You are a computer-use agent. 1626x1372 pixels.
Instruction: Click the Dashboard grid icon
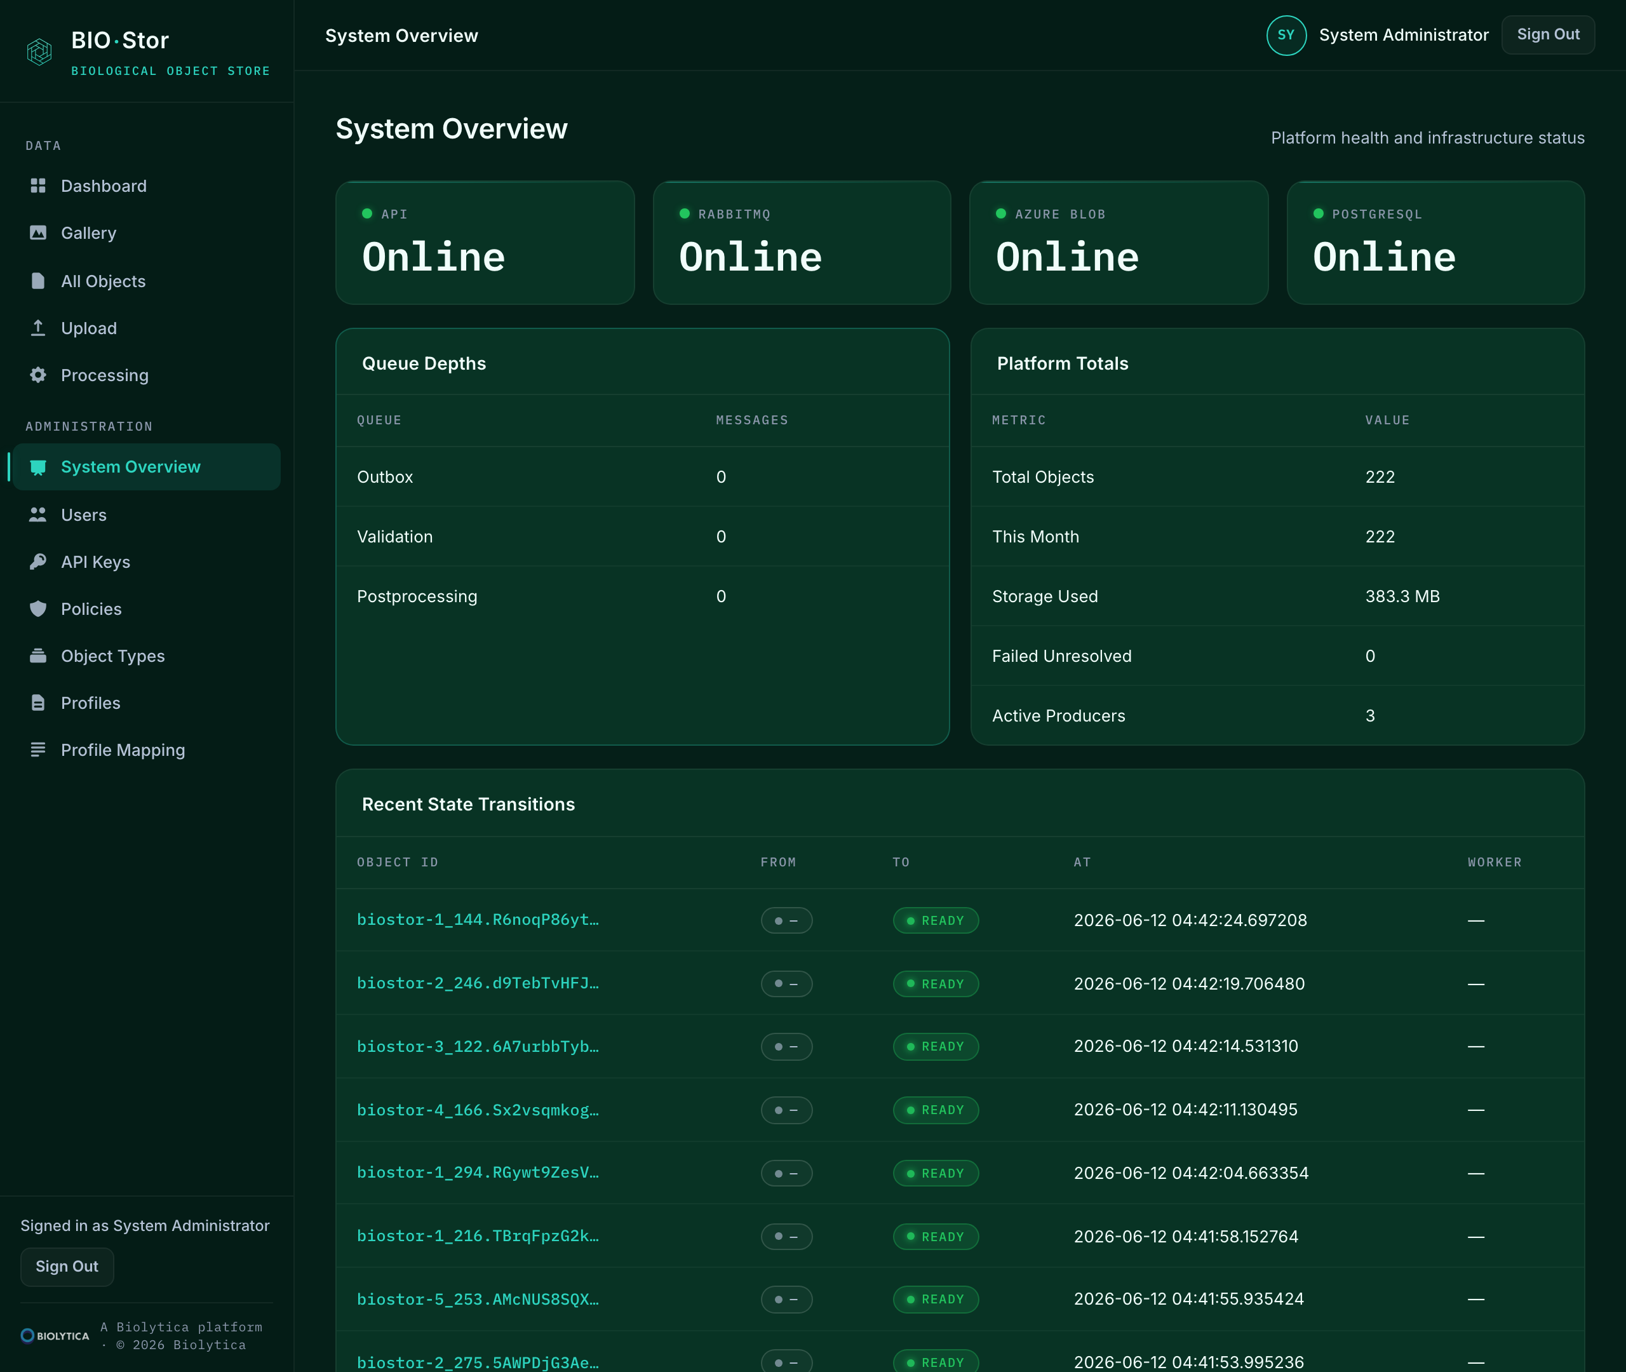click(x=38, y=186)
